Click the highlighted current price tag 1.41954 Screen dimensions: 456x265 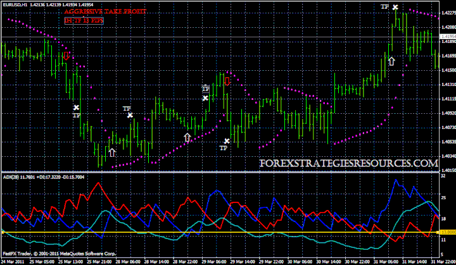[448, 37]
